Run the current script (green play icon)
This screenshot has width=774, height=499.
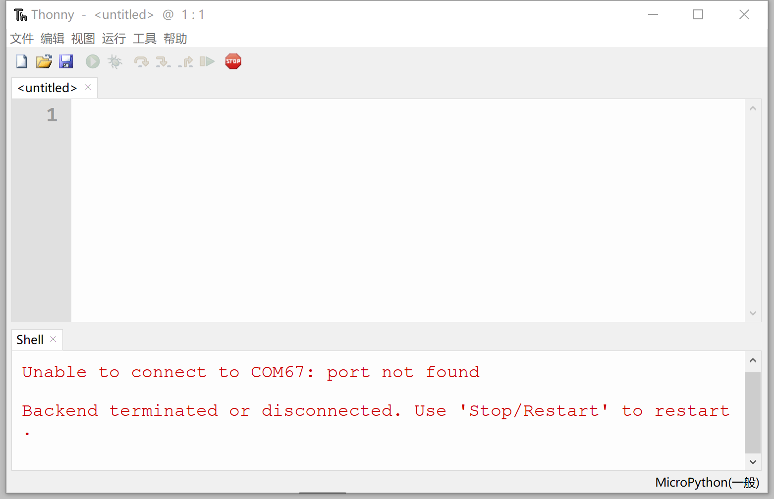tap(93, 62)
